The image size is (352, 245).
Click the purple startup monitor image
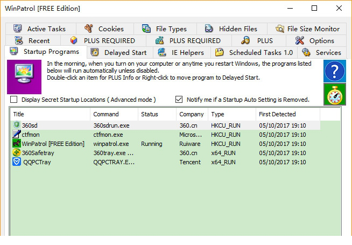click(x=24, y=77)
